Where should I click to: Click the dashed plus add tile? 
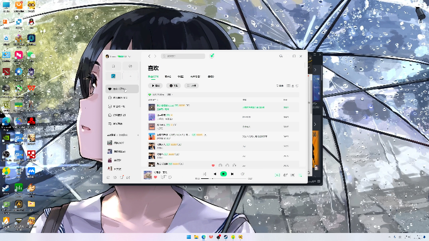click(x=130, y=76)
